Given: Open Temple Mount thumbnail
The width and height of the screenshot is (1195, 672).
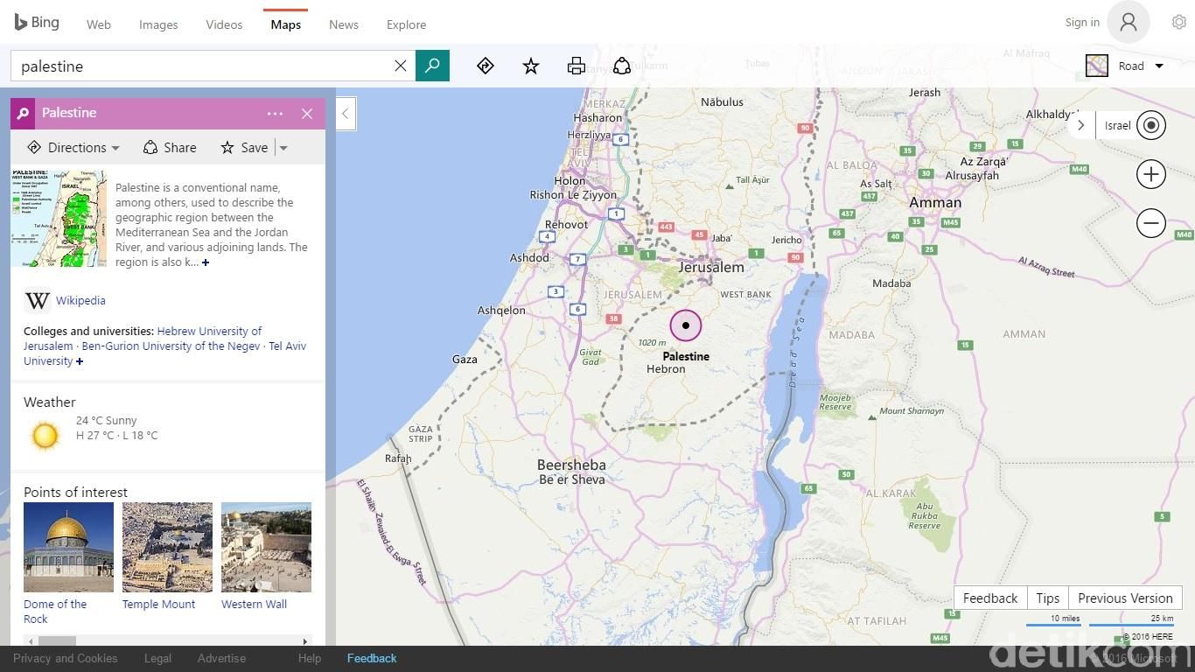Looking at the screenshot, I should click(167, 547).
